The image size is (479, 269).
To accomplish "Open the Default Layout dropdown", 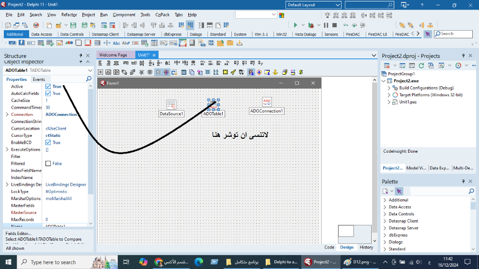I will tap(313, 5).
